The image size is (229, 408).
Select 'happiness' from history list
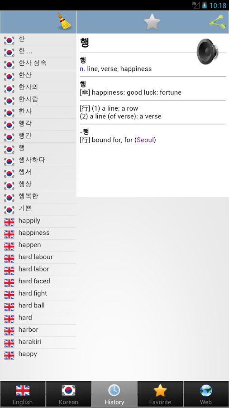tap(38, 233)
